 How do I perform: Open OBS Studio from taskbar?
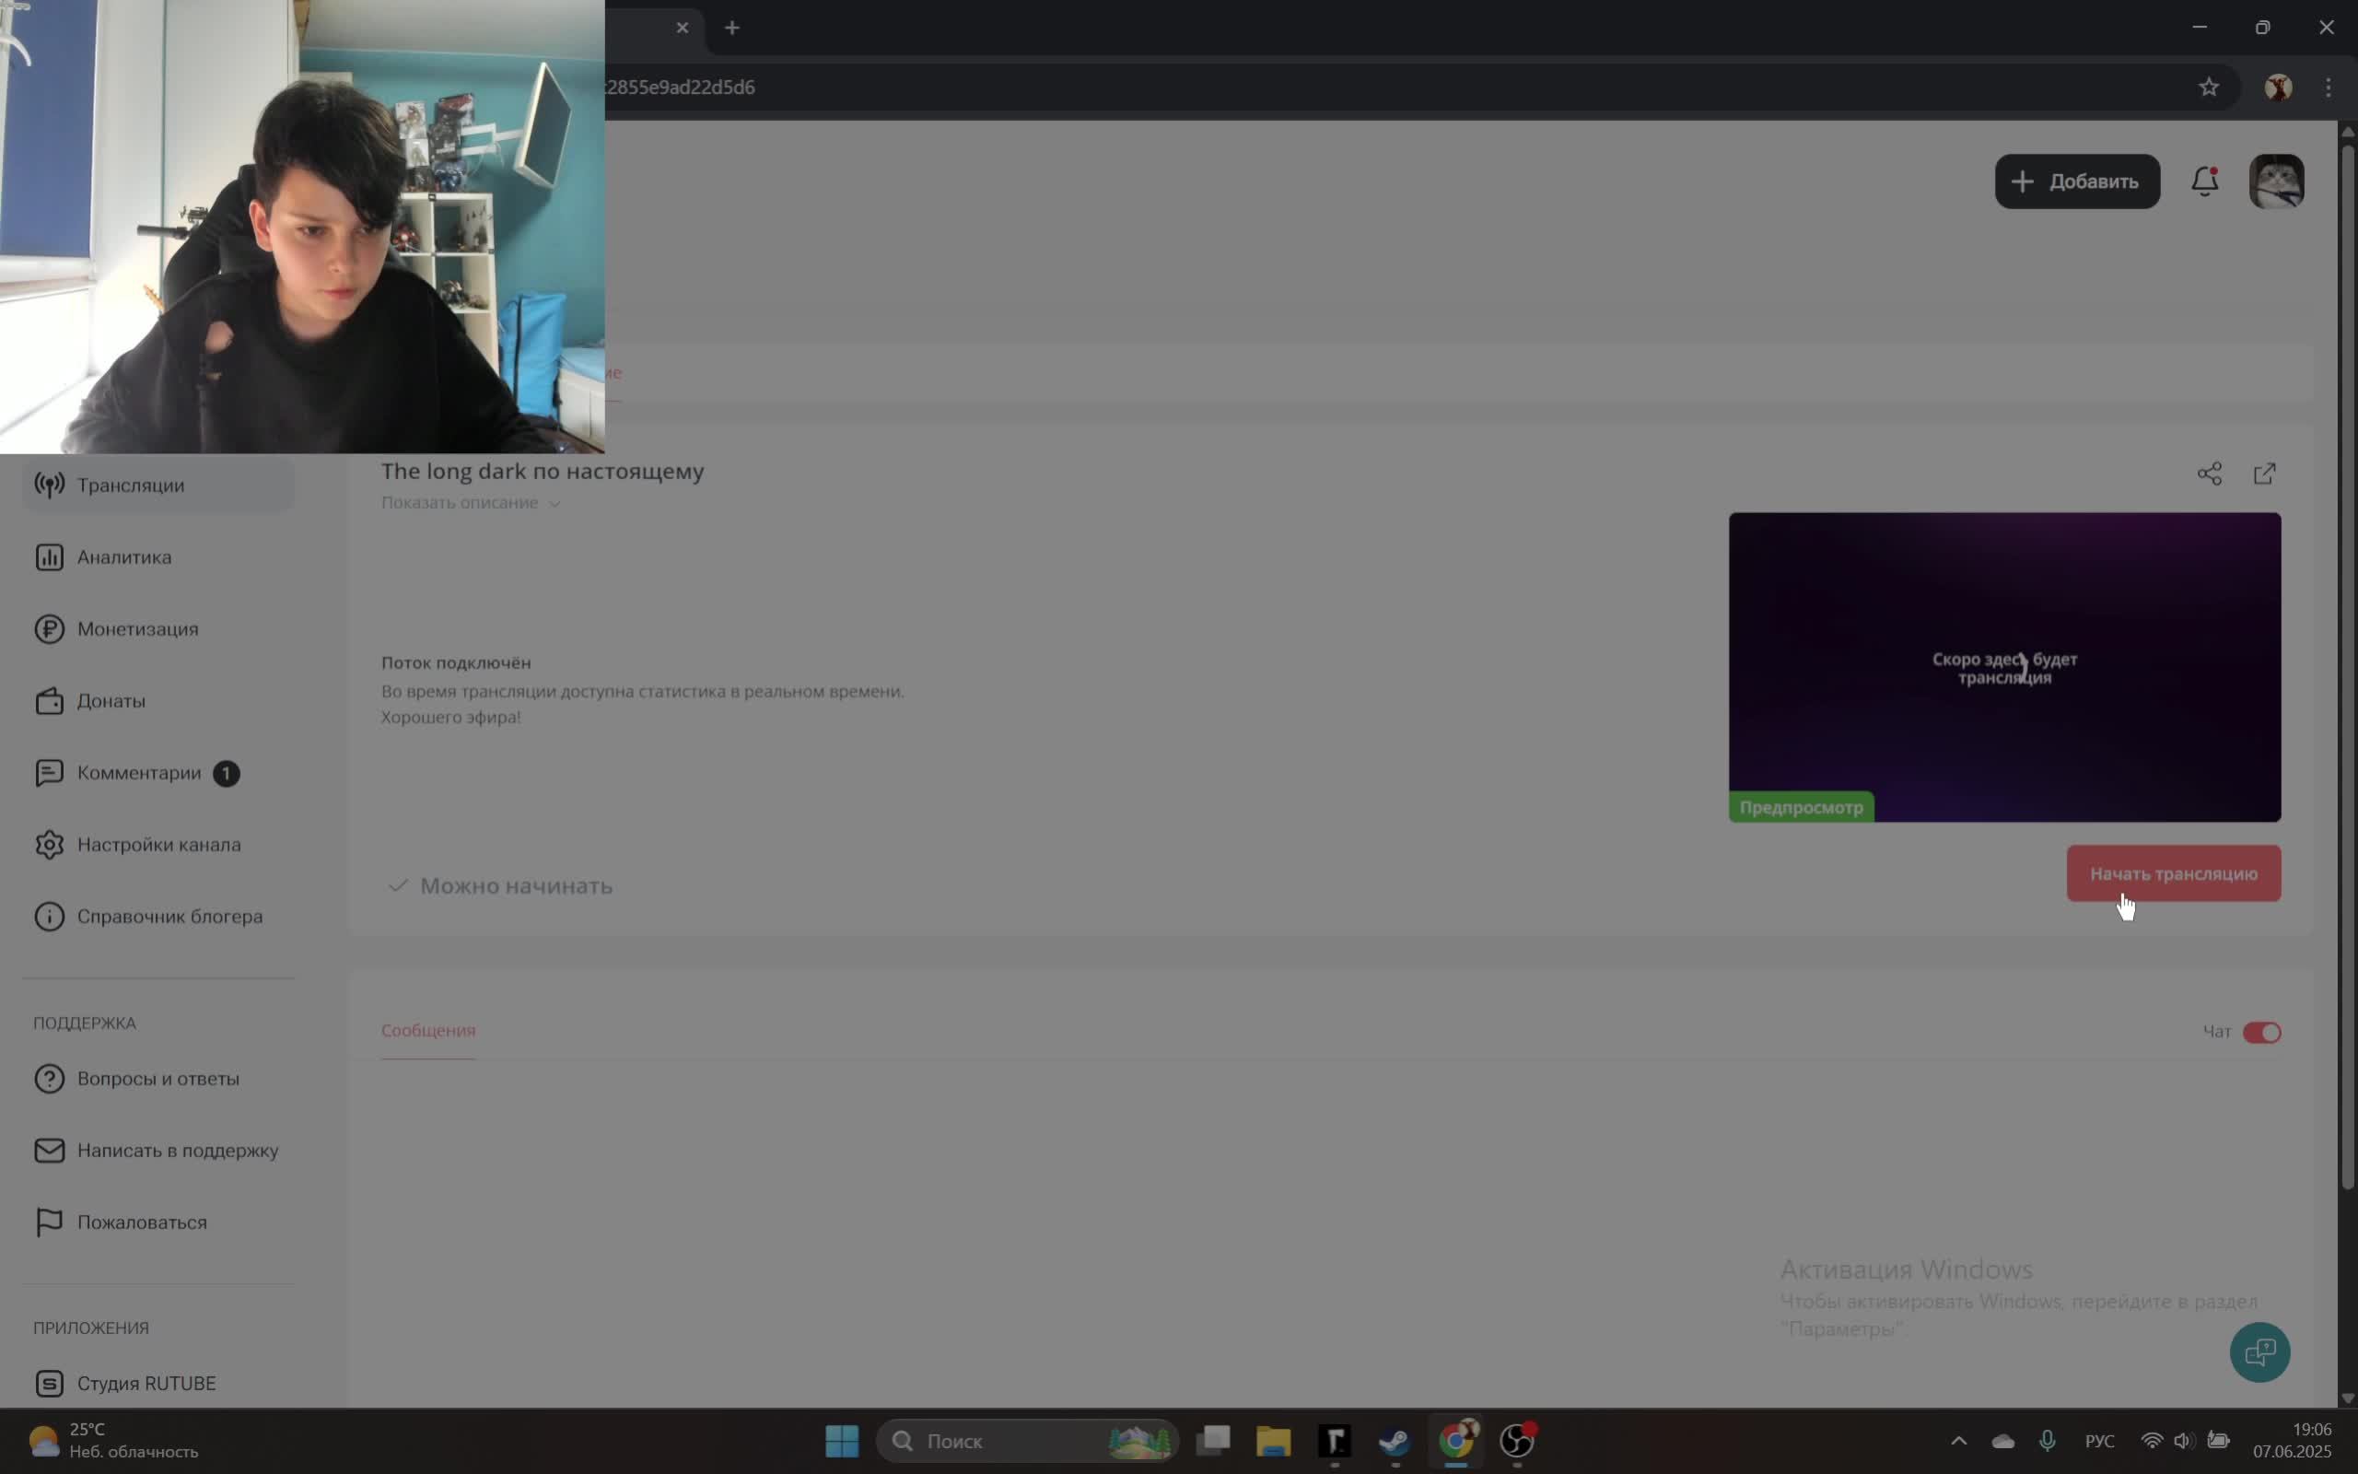pyautogui.click(x=1516, y=1441)
